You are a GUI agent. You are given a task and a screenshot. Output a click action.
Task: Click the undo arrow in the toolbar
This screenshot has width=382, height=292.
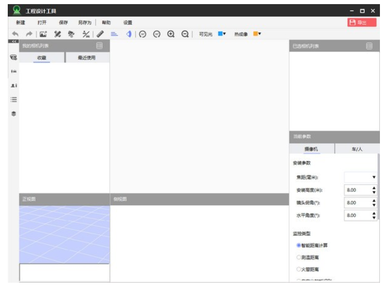click(x=16, y=34)
